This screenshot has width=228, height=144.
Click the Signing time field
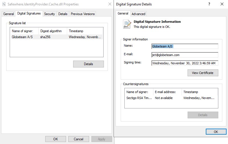point(184,63)
